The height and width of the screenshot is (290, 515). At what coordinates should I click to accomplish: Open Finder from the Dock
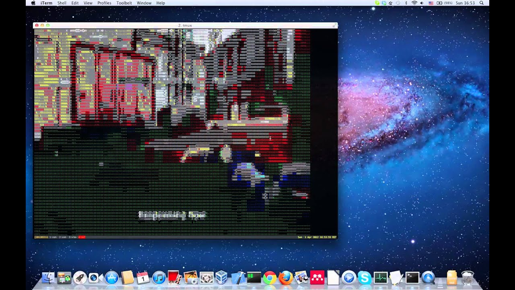pos(49,278)
